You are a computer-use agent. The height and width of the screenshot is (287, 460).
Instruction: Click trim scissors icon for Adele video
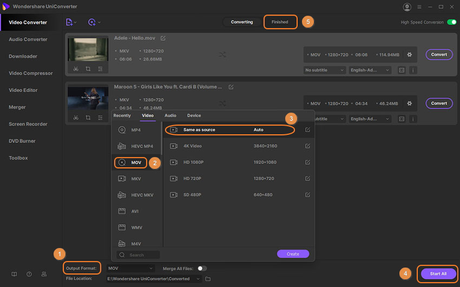(76, 69)
